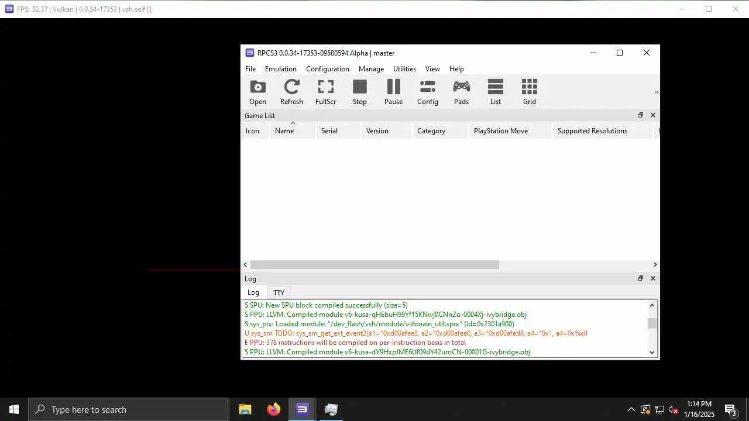This screenshot has width=749, height=421.
Task: Click the Icon column header
Action: pos(255,130)
